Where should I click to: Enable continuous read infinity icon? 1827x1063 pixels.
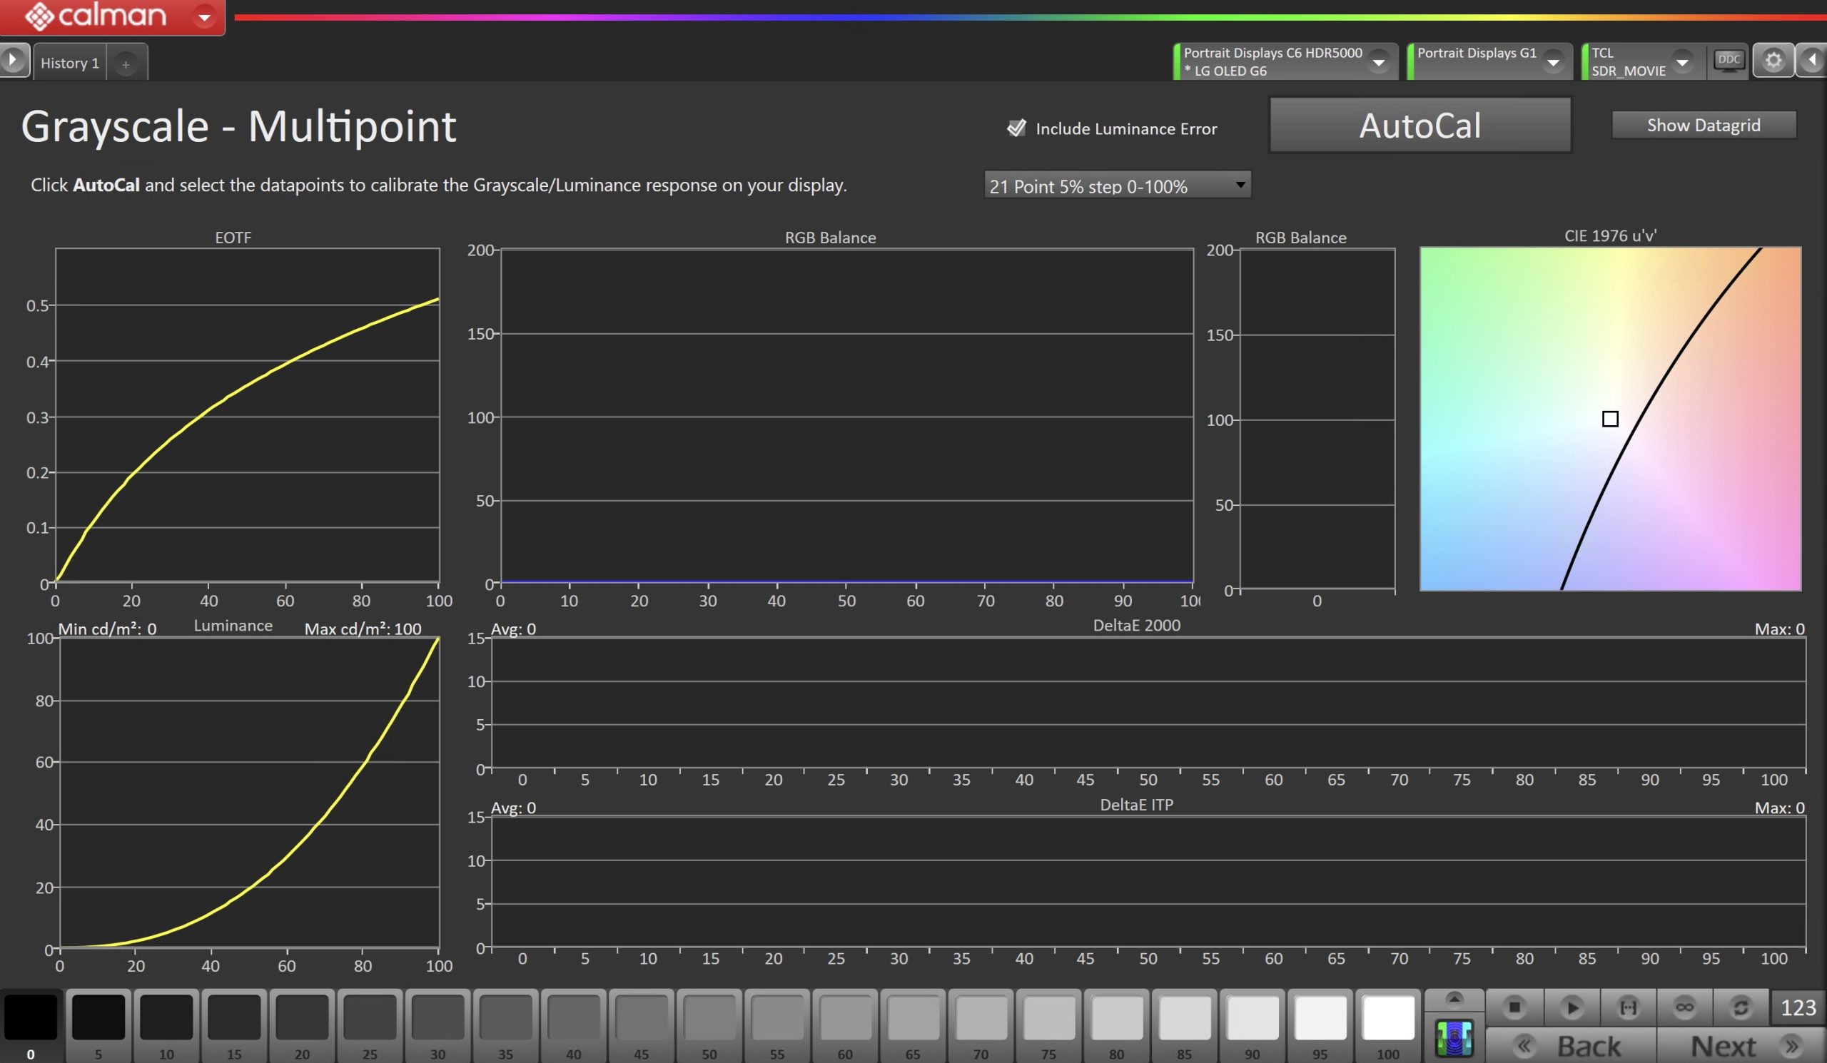tap(1684, 1007)
